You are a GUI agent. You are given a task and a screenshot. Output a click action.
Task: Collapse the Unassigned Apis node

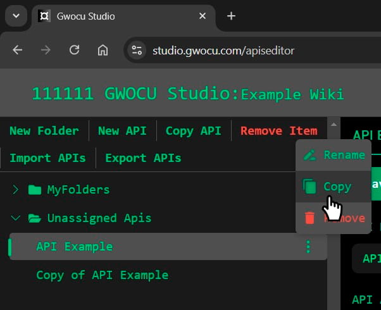pos(16,218)
